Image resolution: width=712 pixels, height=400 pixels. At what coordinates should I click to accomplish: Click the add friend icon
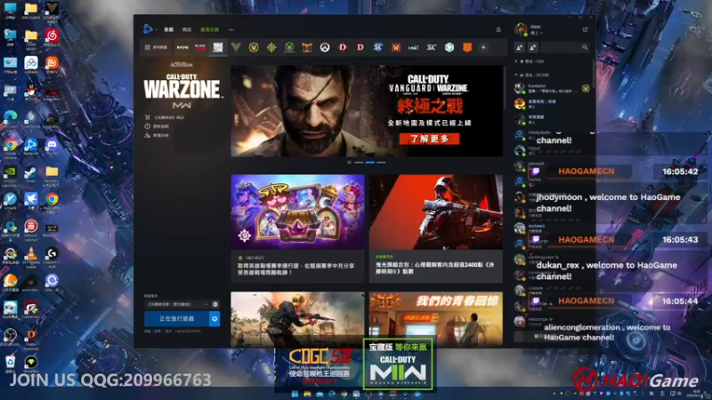pos(520,47)
